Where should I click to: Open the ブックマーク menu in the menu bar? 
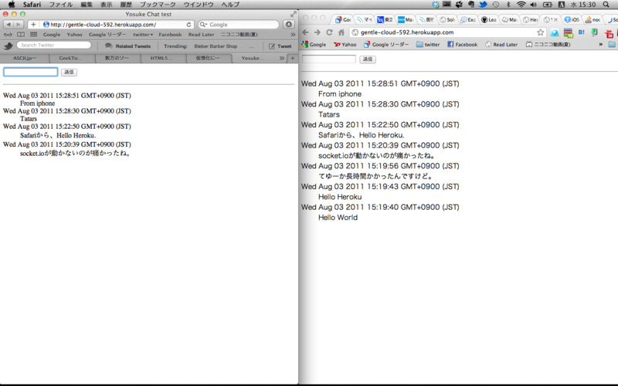(x=158, y=5)
